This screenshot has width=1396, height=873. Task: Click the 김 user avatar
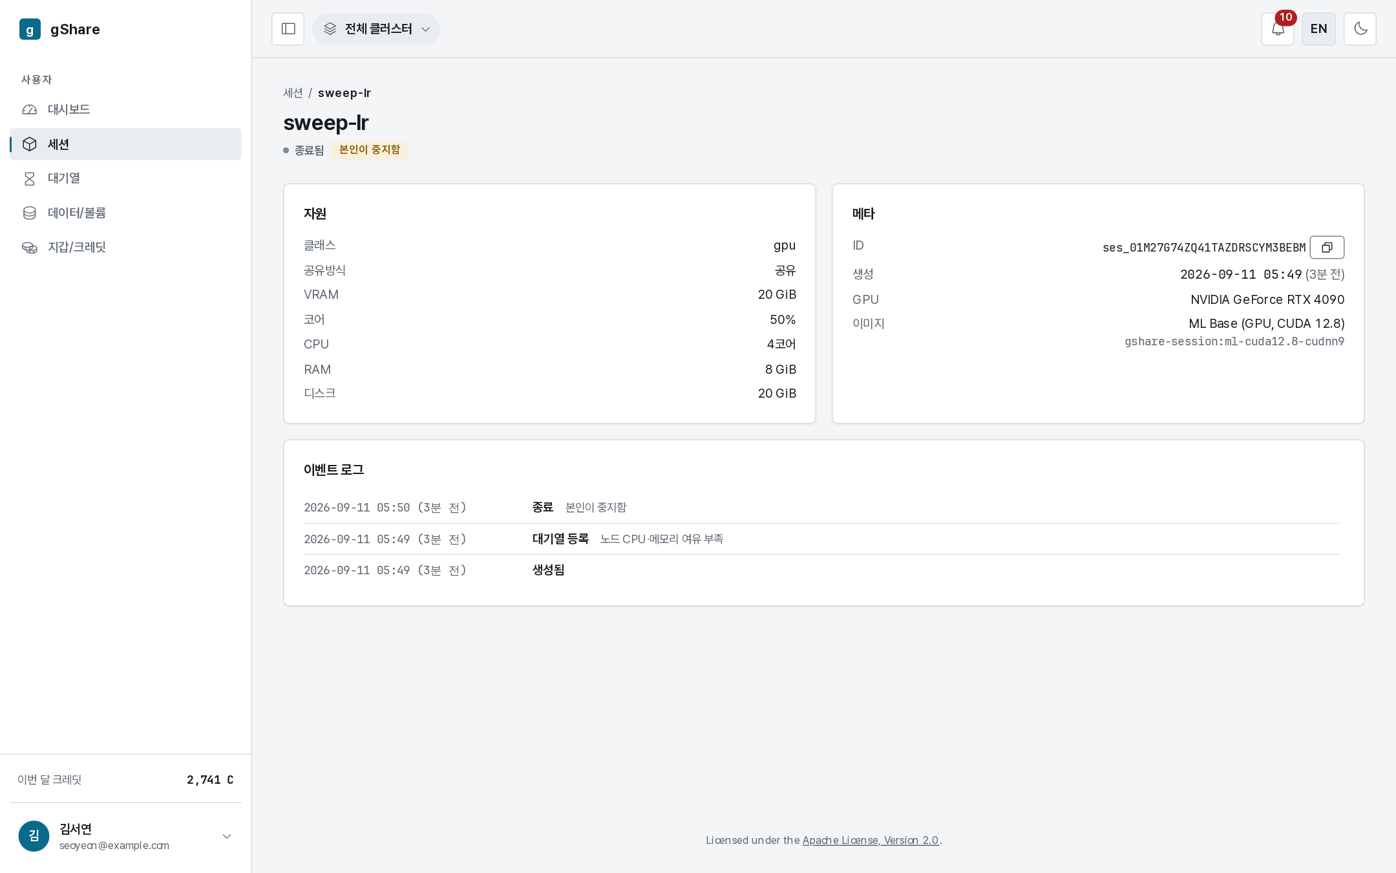tap(34, 836)
